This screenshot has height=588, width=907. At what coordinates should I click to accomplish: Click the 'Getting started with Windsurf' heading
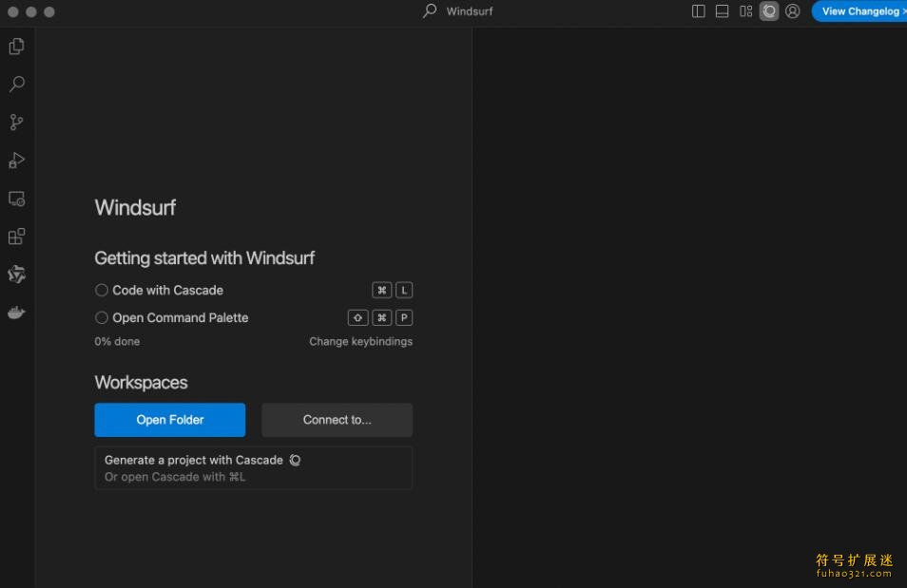click(204, 257)
